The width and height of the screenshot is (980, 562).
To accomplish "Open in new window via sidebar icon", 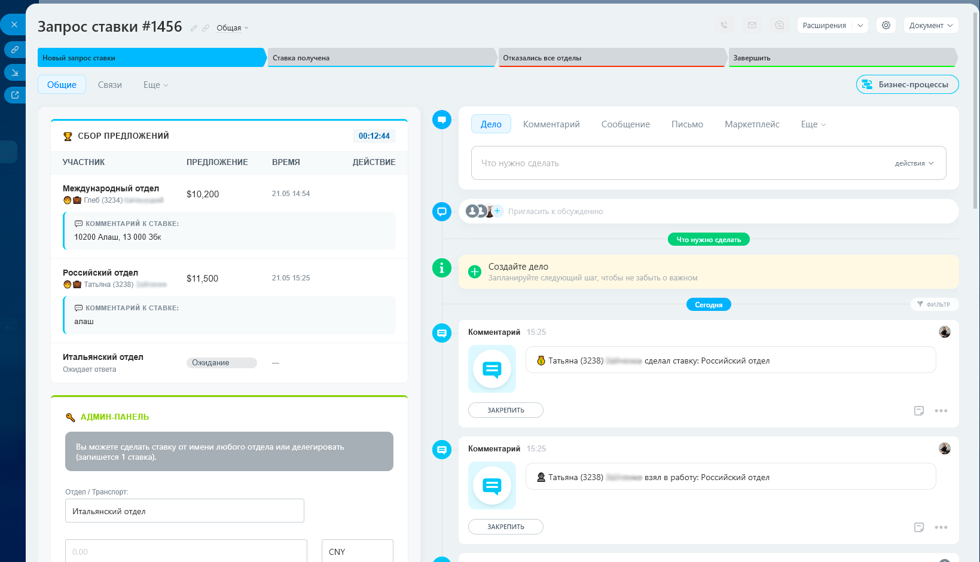I will (x=15, y=94).
